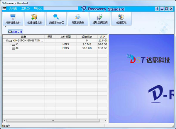The height and width of the screenshot is (129, 176).
Task: Open the 分区表操作 tool
Action: coord(78,19)
